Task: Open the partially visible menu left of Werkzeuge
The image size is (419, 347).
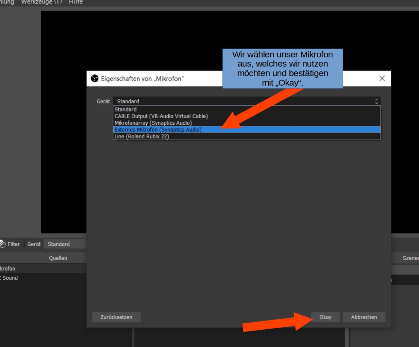Action: 7,2
